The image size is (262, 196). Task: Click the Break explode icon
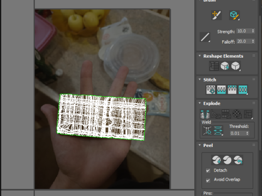tap(205, 114)
